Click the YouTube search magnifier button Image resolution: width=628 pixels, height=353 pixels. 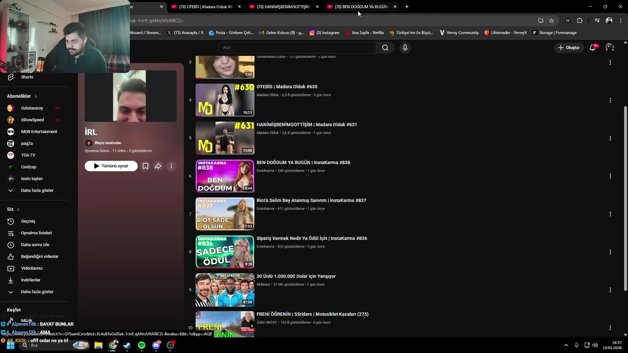(385, 48)
